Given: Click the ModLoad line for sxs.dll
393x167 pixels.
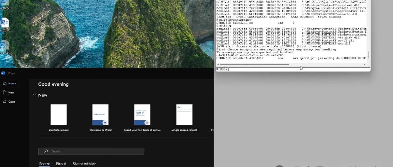Looking at the screenshot, I should click(283, 44).
